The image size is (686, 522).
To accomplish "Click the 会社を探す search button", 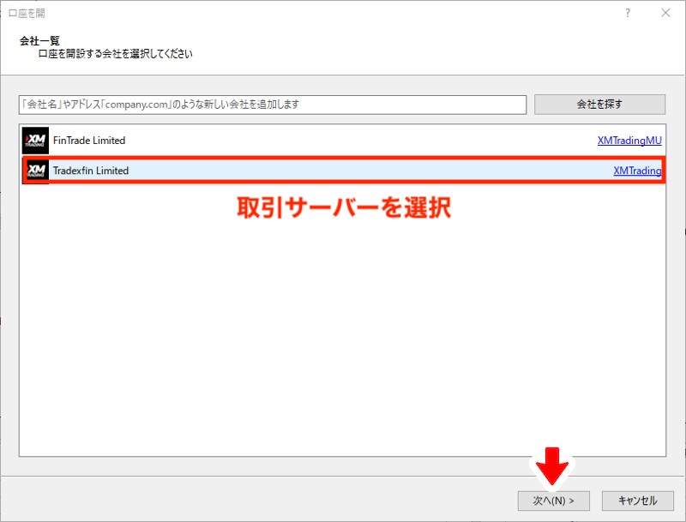I will 599,105.
